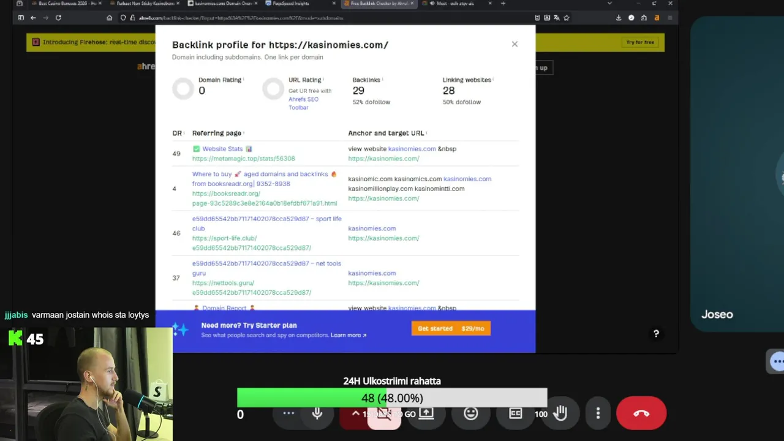Viewport: 784px width, 441px height.
Task: Click the present screen icon
Action: point(426,413)
